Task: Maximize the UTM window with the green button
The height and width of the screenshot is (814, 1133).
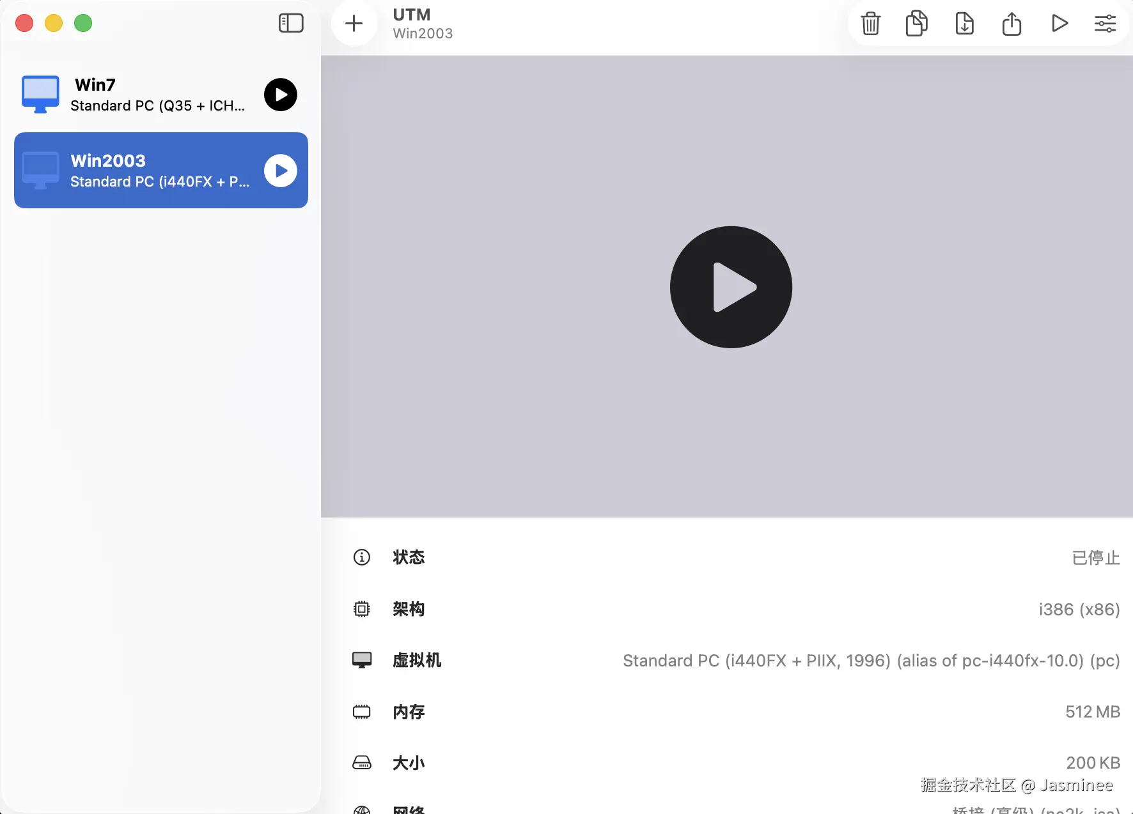Action: coord(83,24)
